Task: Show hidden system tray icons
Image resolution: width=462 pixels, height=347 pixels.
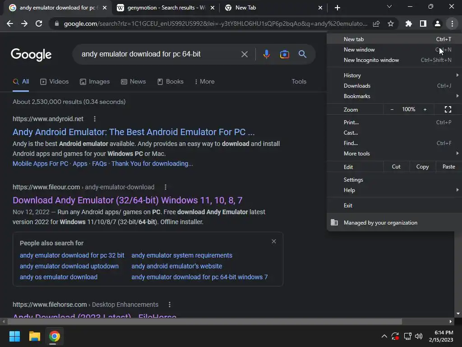Action: click(x=384, y=336)
